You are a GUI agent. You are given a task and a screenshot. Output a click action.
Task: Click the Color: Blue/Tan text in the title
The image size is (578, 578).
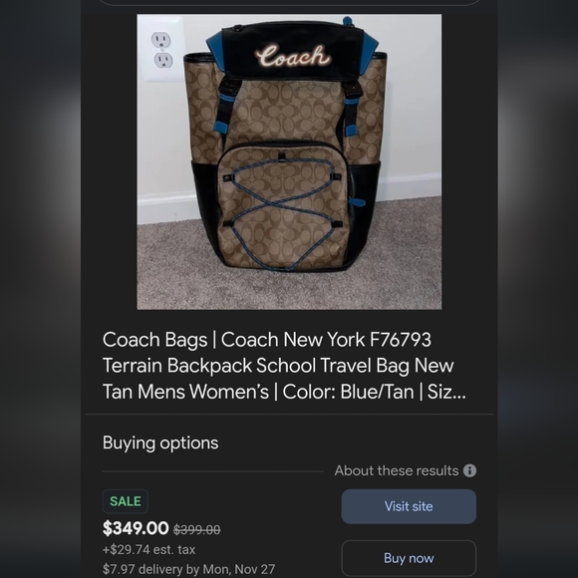pyautogui.click(x=348, y=392)
